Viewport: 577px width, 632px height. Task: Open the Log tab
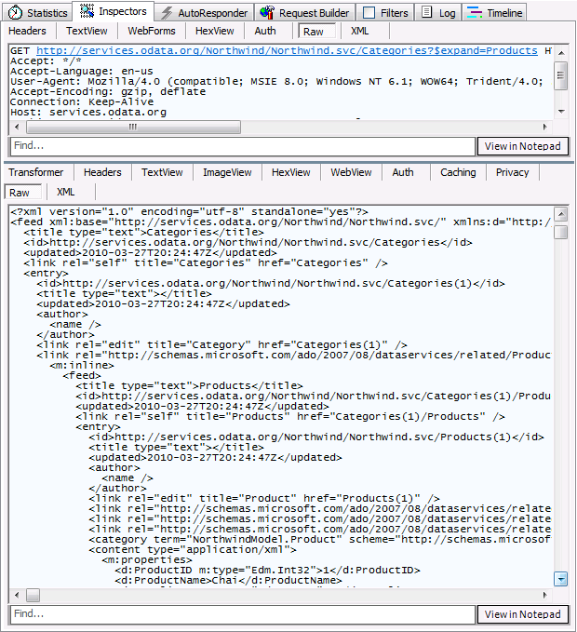[x=438, y=13]
